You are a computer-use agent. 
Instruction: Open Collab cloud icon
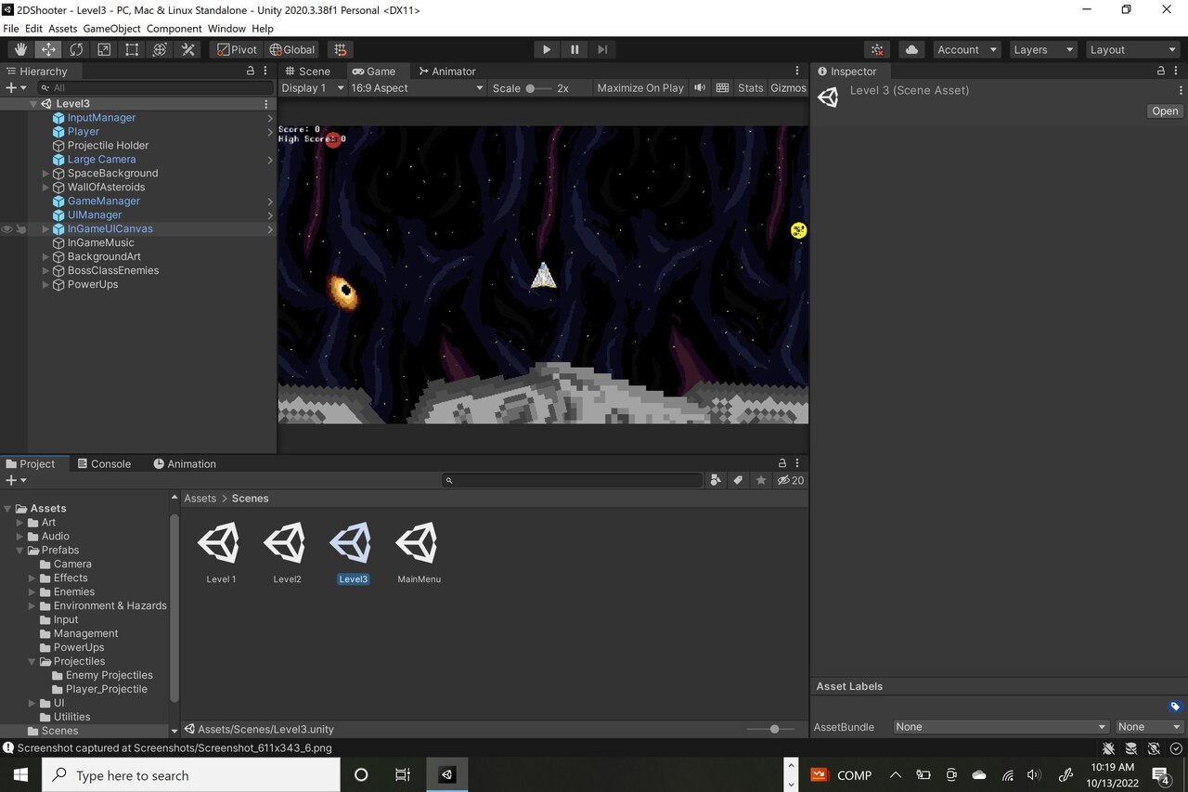(911, 49)
